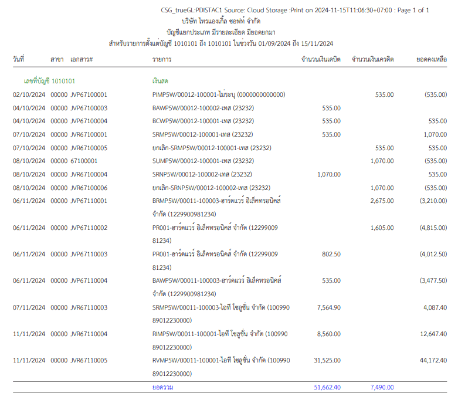Click description SUMP5W/00012-100001-เทส
The image size is (458, 410).
pos(192,161)
